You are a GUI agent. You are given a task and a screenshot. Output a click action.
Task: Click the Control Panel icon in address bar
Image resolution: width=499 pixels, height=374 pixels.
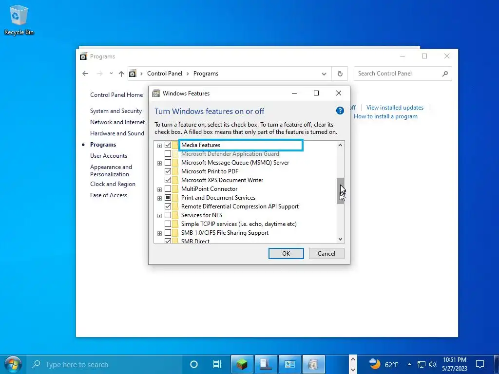133,74
